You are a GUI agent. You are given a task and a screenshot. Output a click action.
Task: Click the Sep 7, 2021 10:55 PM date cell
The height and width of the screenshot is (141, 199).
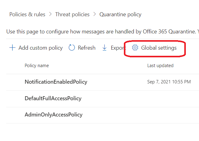[169, 82]
